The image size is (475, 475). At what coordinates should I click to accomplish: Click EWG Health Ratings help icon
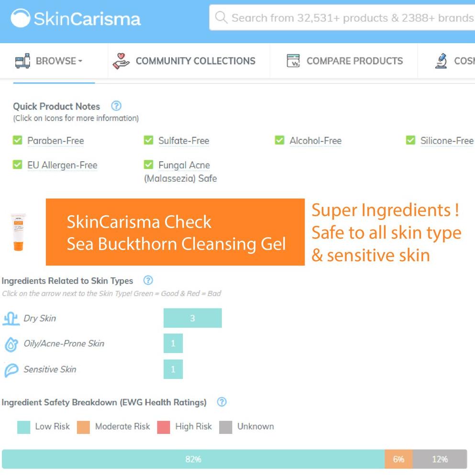[221, 402]
